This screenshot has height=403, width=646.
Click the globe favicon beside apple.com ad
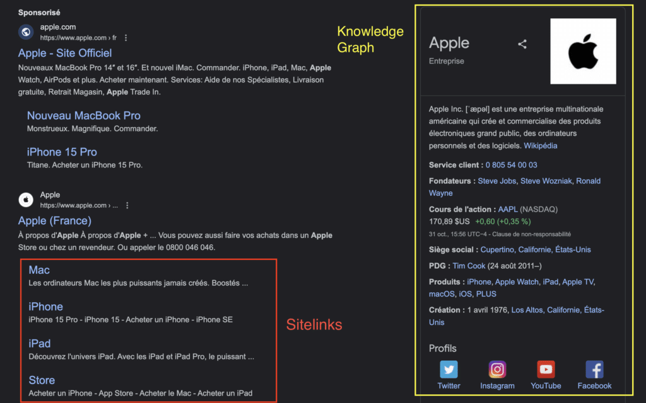coord(26,32)
